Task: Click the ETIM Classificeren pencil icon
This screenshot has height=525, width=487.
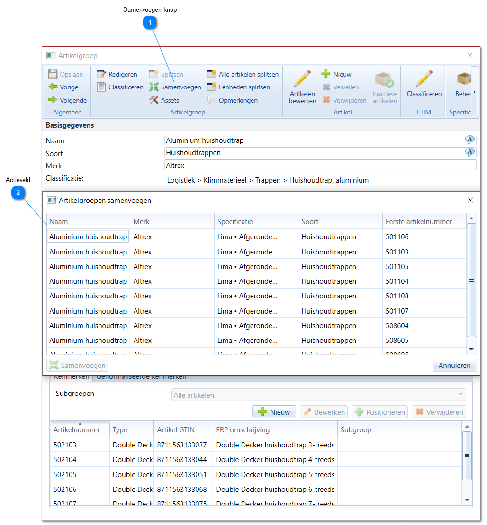Action: 424,79
